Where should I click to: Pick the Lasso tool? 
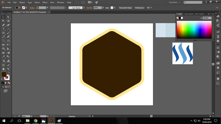pos(8,21)
